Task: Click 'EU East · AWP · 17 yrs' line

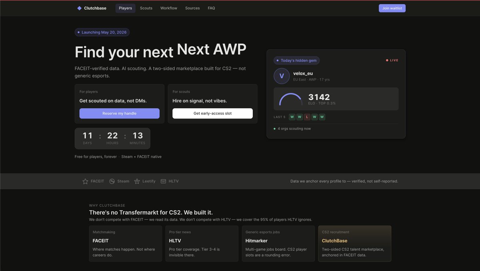Action: [312, 79]
